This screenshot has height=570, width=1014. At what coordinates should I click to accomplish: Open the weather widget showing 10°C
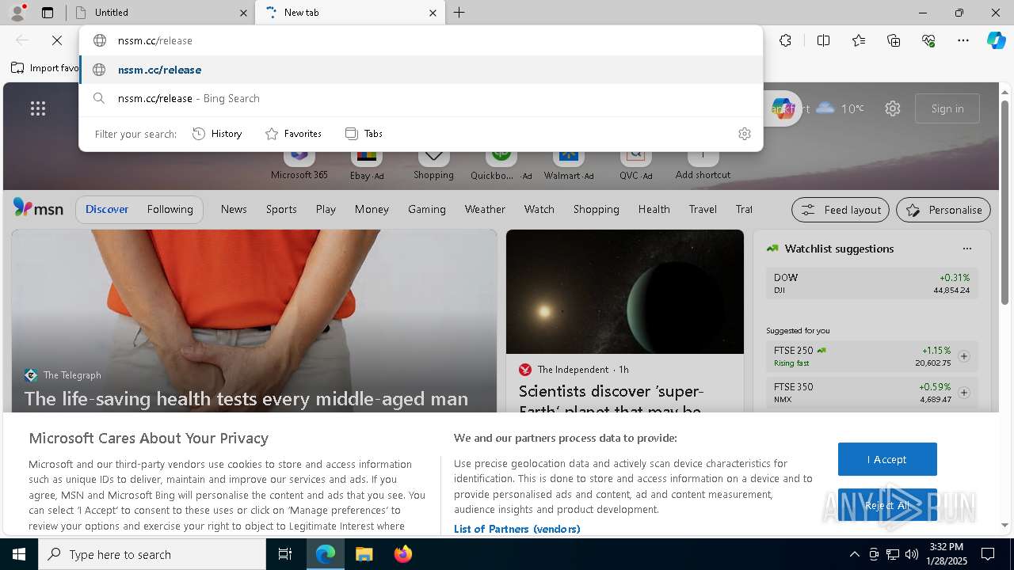841,108
